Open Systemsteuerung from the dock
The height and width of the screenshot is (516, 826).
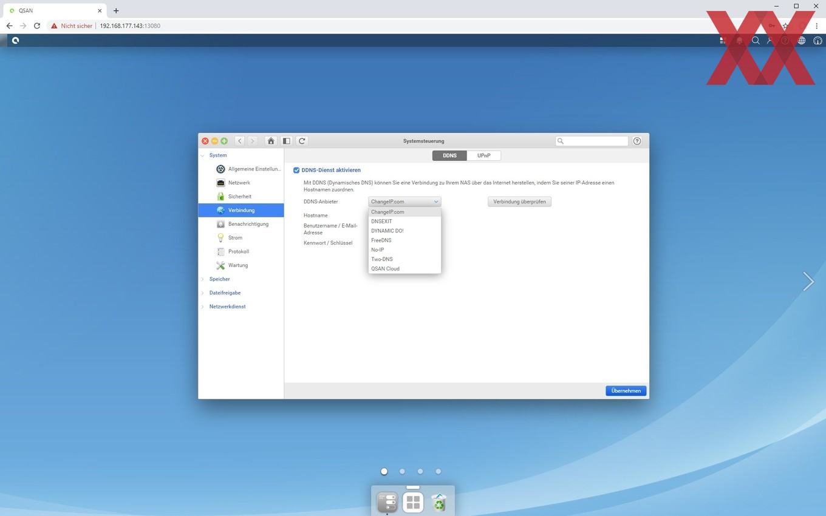click(387, 503)
